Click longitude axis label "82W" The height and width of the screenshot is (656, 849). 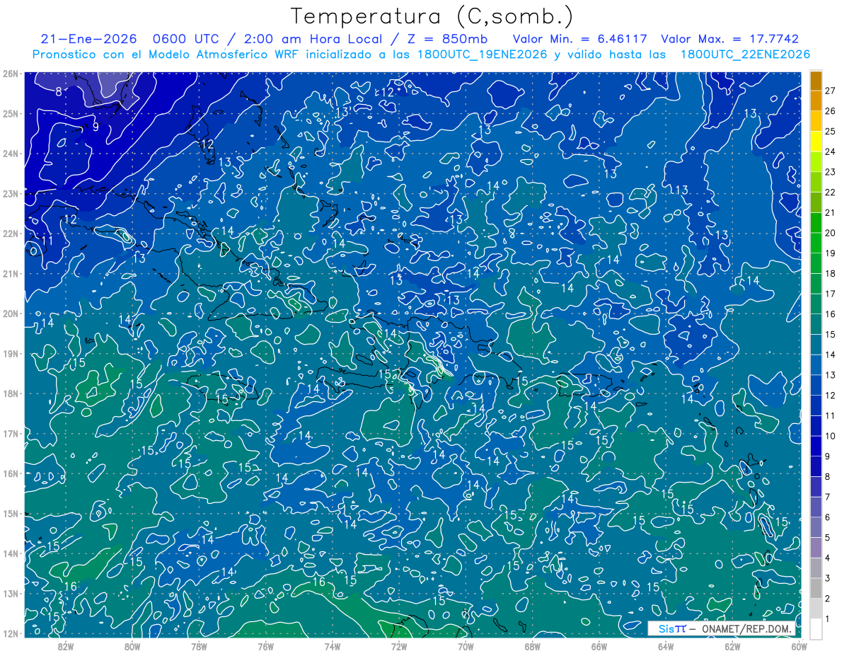pos(66,646)
